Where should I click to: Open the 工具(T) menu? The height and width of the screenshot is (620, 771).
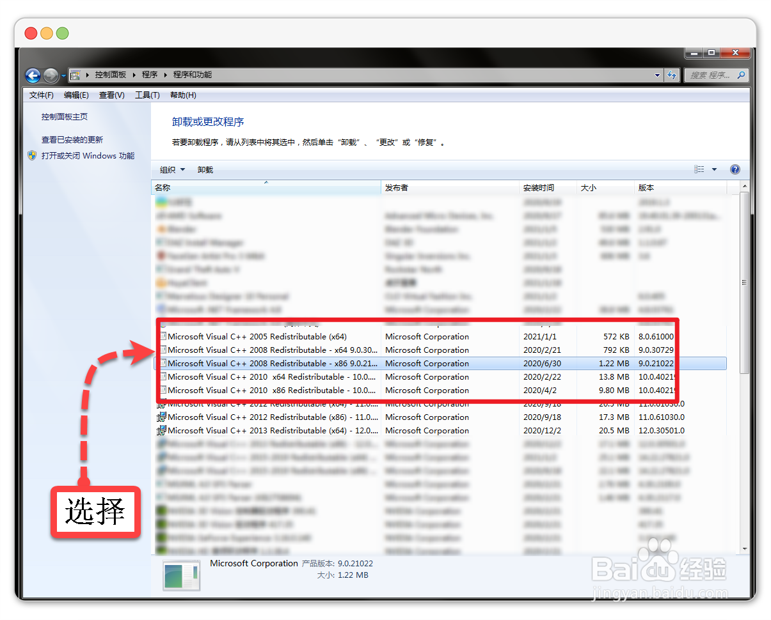tap(147, 95)
